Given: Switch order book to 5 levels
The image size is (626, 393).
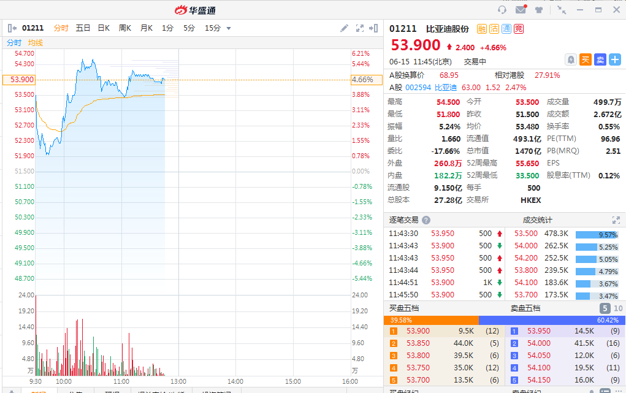Looking at the screenshot, I should [605, 308].
